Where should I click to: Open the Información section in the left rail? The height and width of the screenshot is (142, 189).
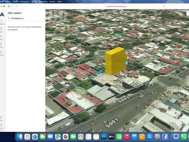click(x=1, y=22)
